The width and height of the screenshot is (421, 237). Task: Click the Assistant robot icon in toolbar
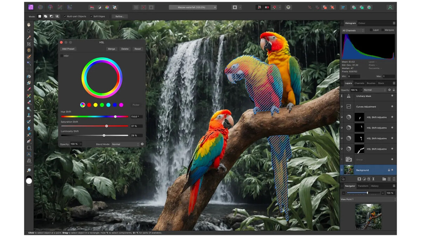288,7
